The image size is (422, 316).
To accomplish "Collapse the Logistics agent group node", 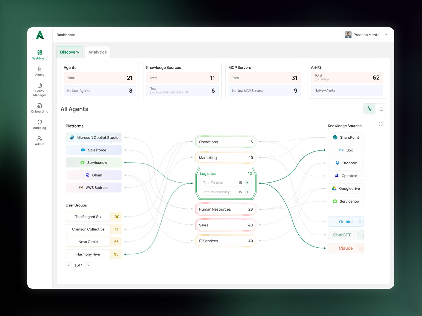I will point(226,174).
